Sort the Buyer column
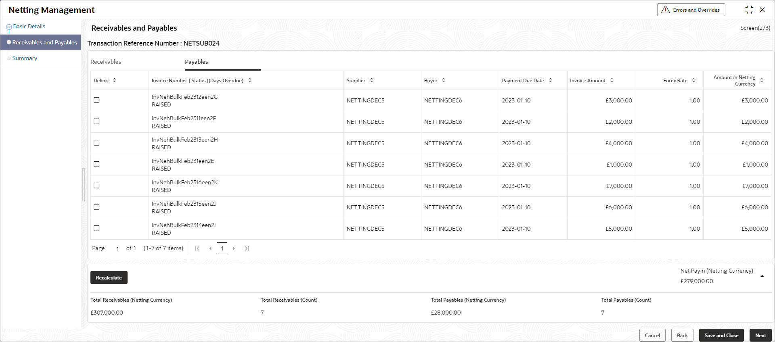Viewport: 775px width, 342px height. [x=444, y=80]
